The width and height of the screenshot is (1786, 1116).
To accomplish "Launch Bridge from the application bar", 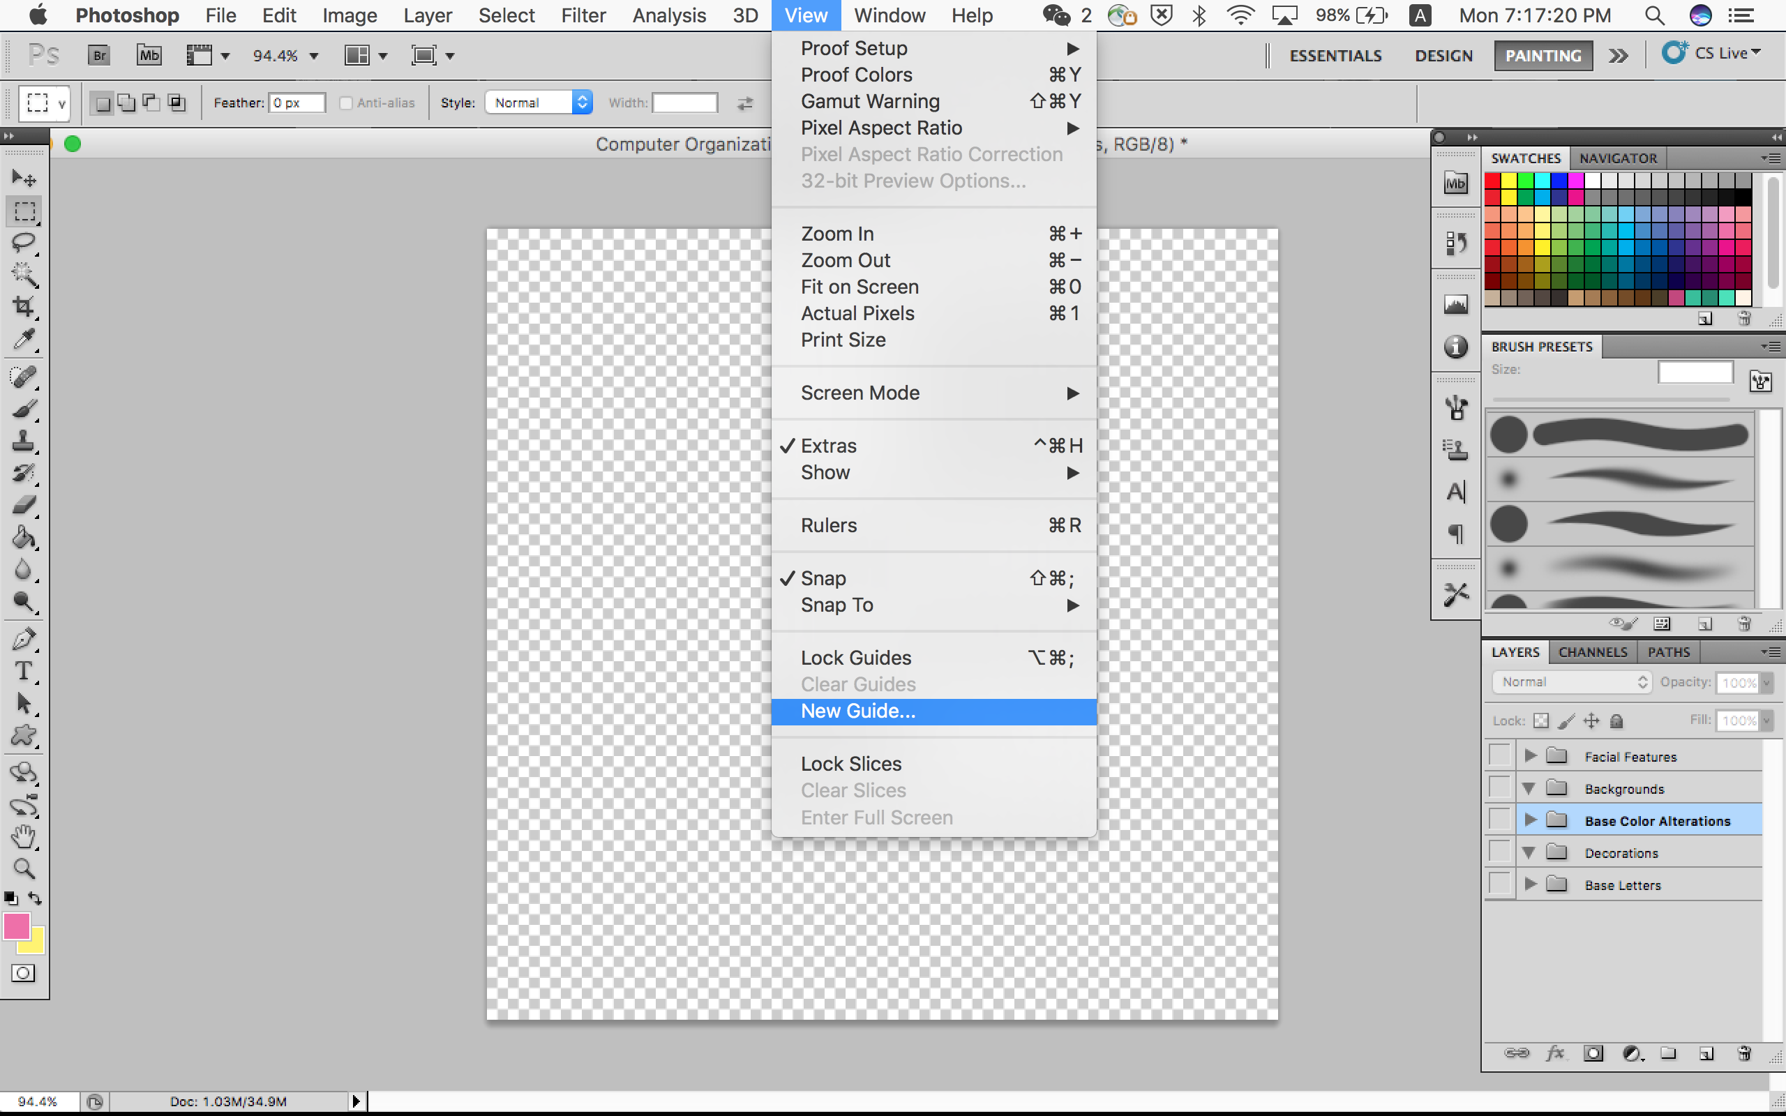I will (x=99, y=55).
